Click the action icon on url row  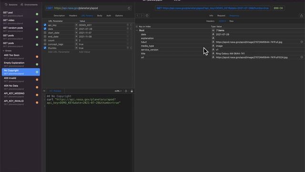click(x=302, y=57)
